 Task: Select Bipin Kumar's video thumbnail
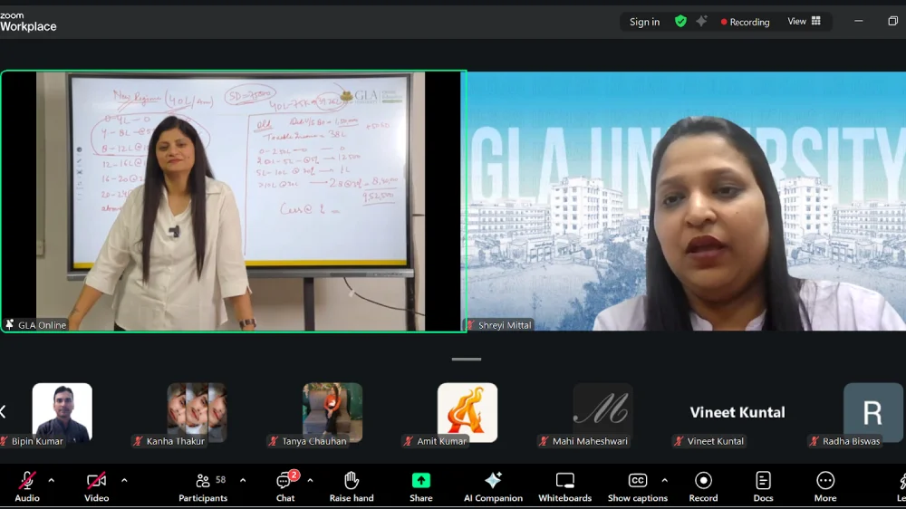(63, 413)
